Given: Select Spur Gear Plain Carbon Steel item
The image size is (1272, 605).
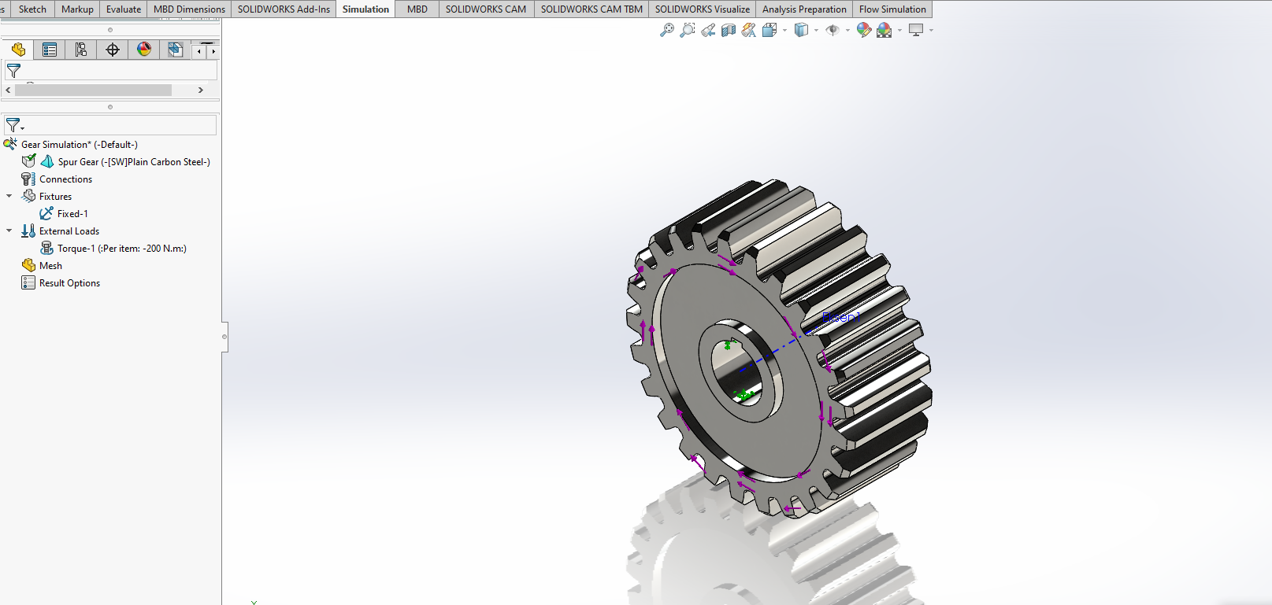Looking at the screenshot, I should point(134,162).
